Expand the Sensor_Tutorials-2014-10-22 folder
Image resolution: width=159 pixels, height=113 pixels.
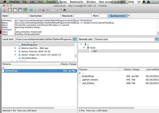(x=15, y=51)
